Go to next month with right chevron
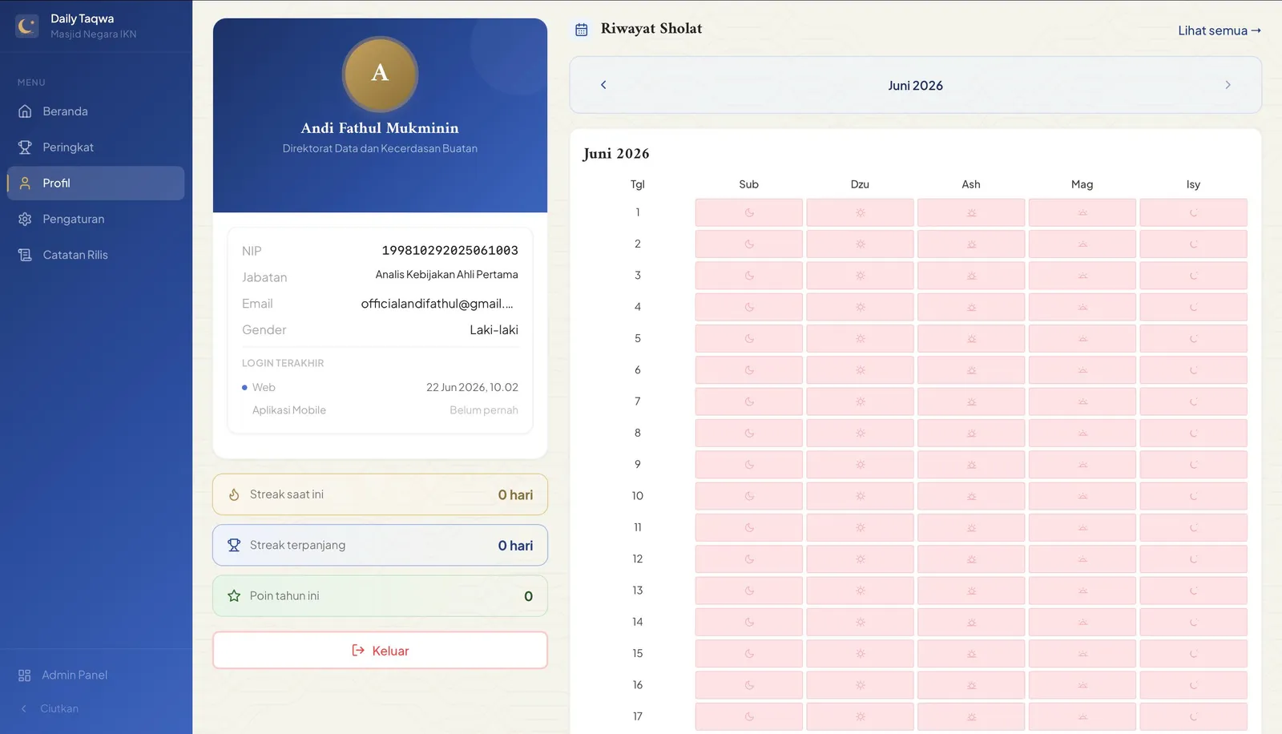 1228,85
